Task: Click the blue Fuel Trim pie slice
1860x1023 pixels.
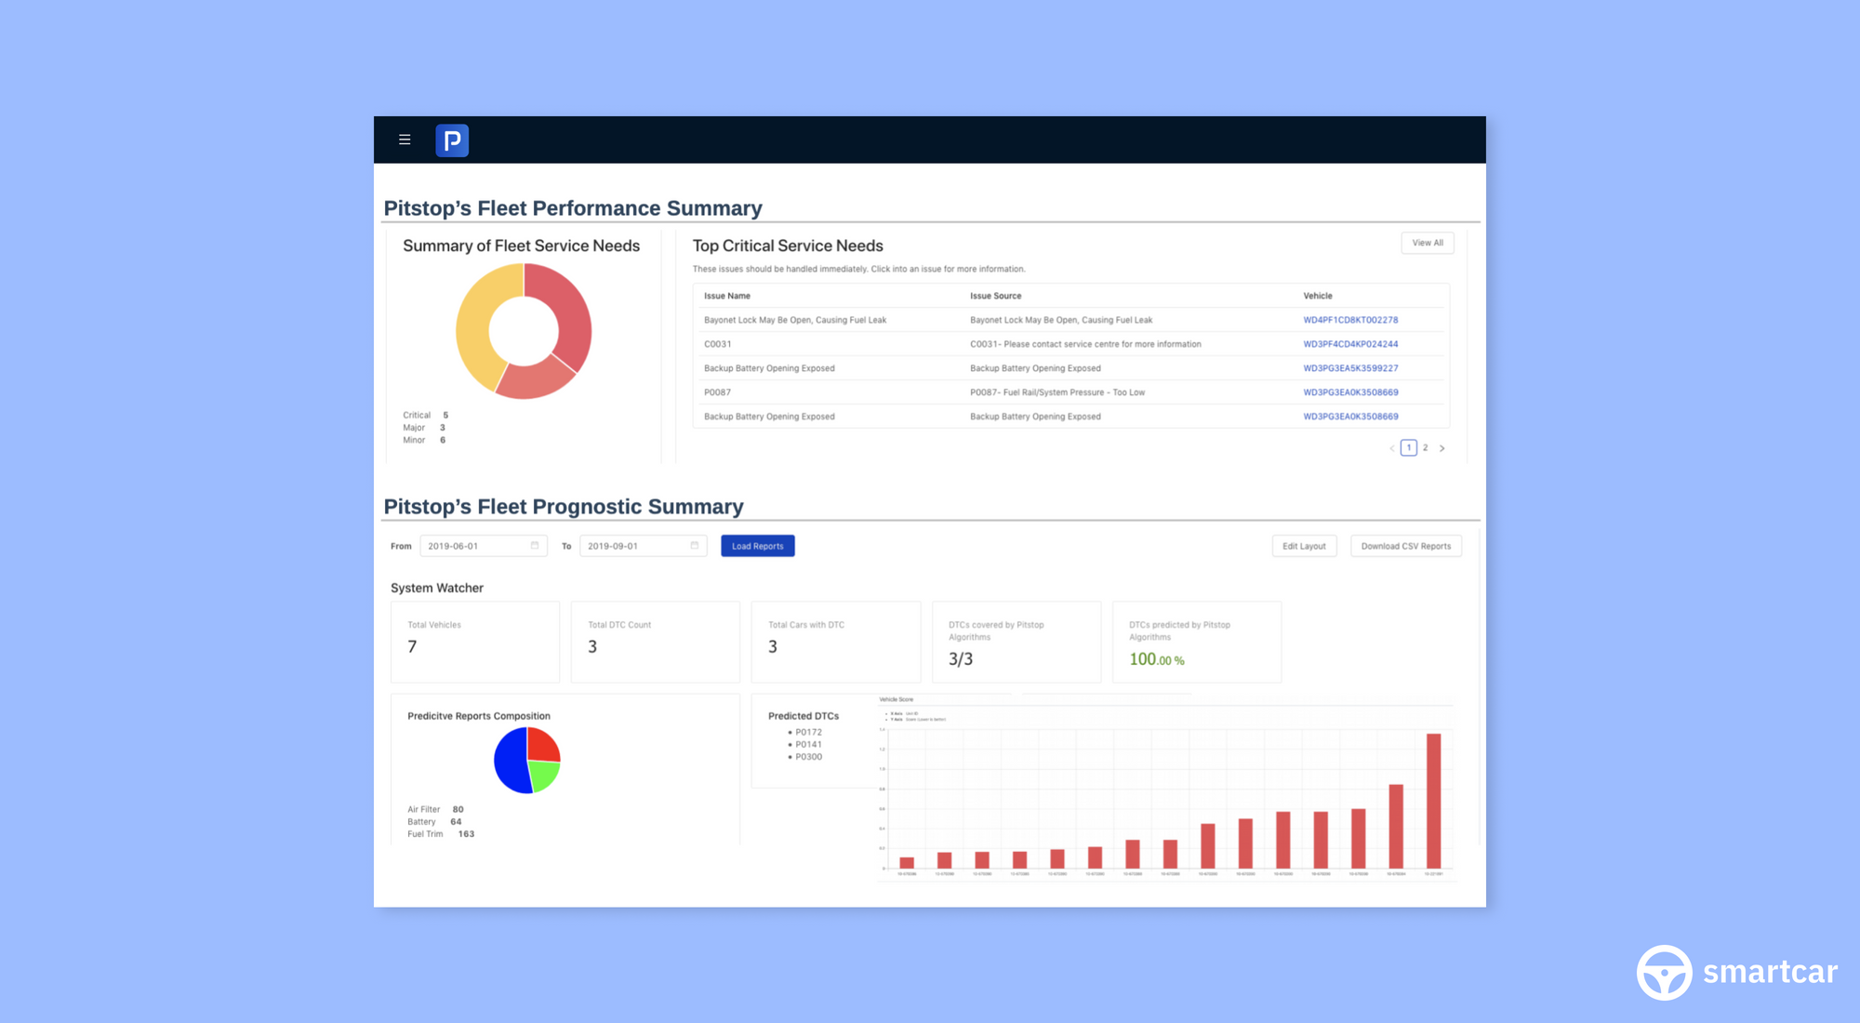Action: click(510, 763)
